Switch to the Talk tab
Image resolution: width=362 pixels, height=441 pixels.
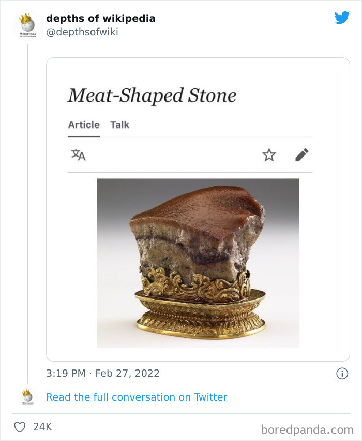[x=119, y=125]
